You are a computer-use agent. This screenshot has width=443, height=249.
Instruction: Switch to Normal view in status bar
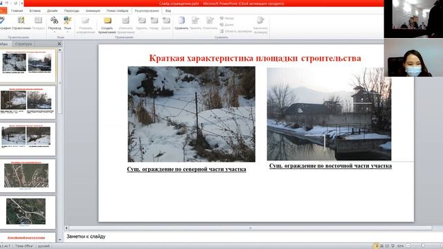pyautogui.click(x=376, y=246)
